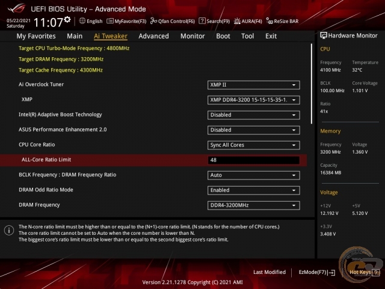The image size is (385, 289).
Task: Click the info icon in the help panel
Action: (x=9, y=230)
